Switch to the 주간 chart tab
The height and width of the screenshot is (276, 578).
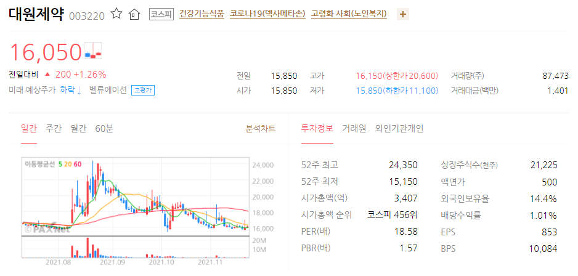(54, 129)
